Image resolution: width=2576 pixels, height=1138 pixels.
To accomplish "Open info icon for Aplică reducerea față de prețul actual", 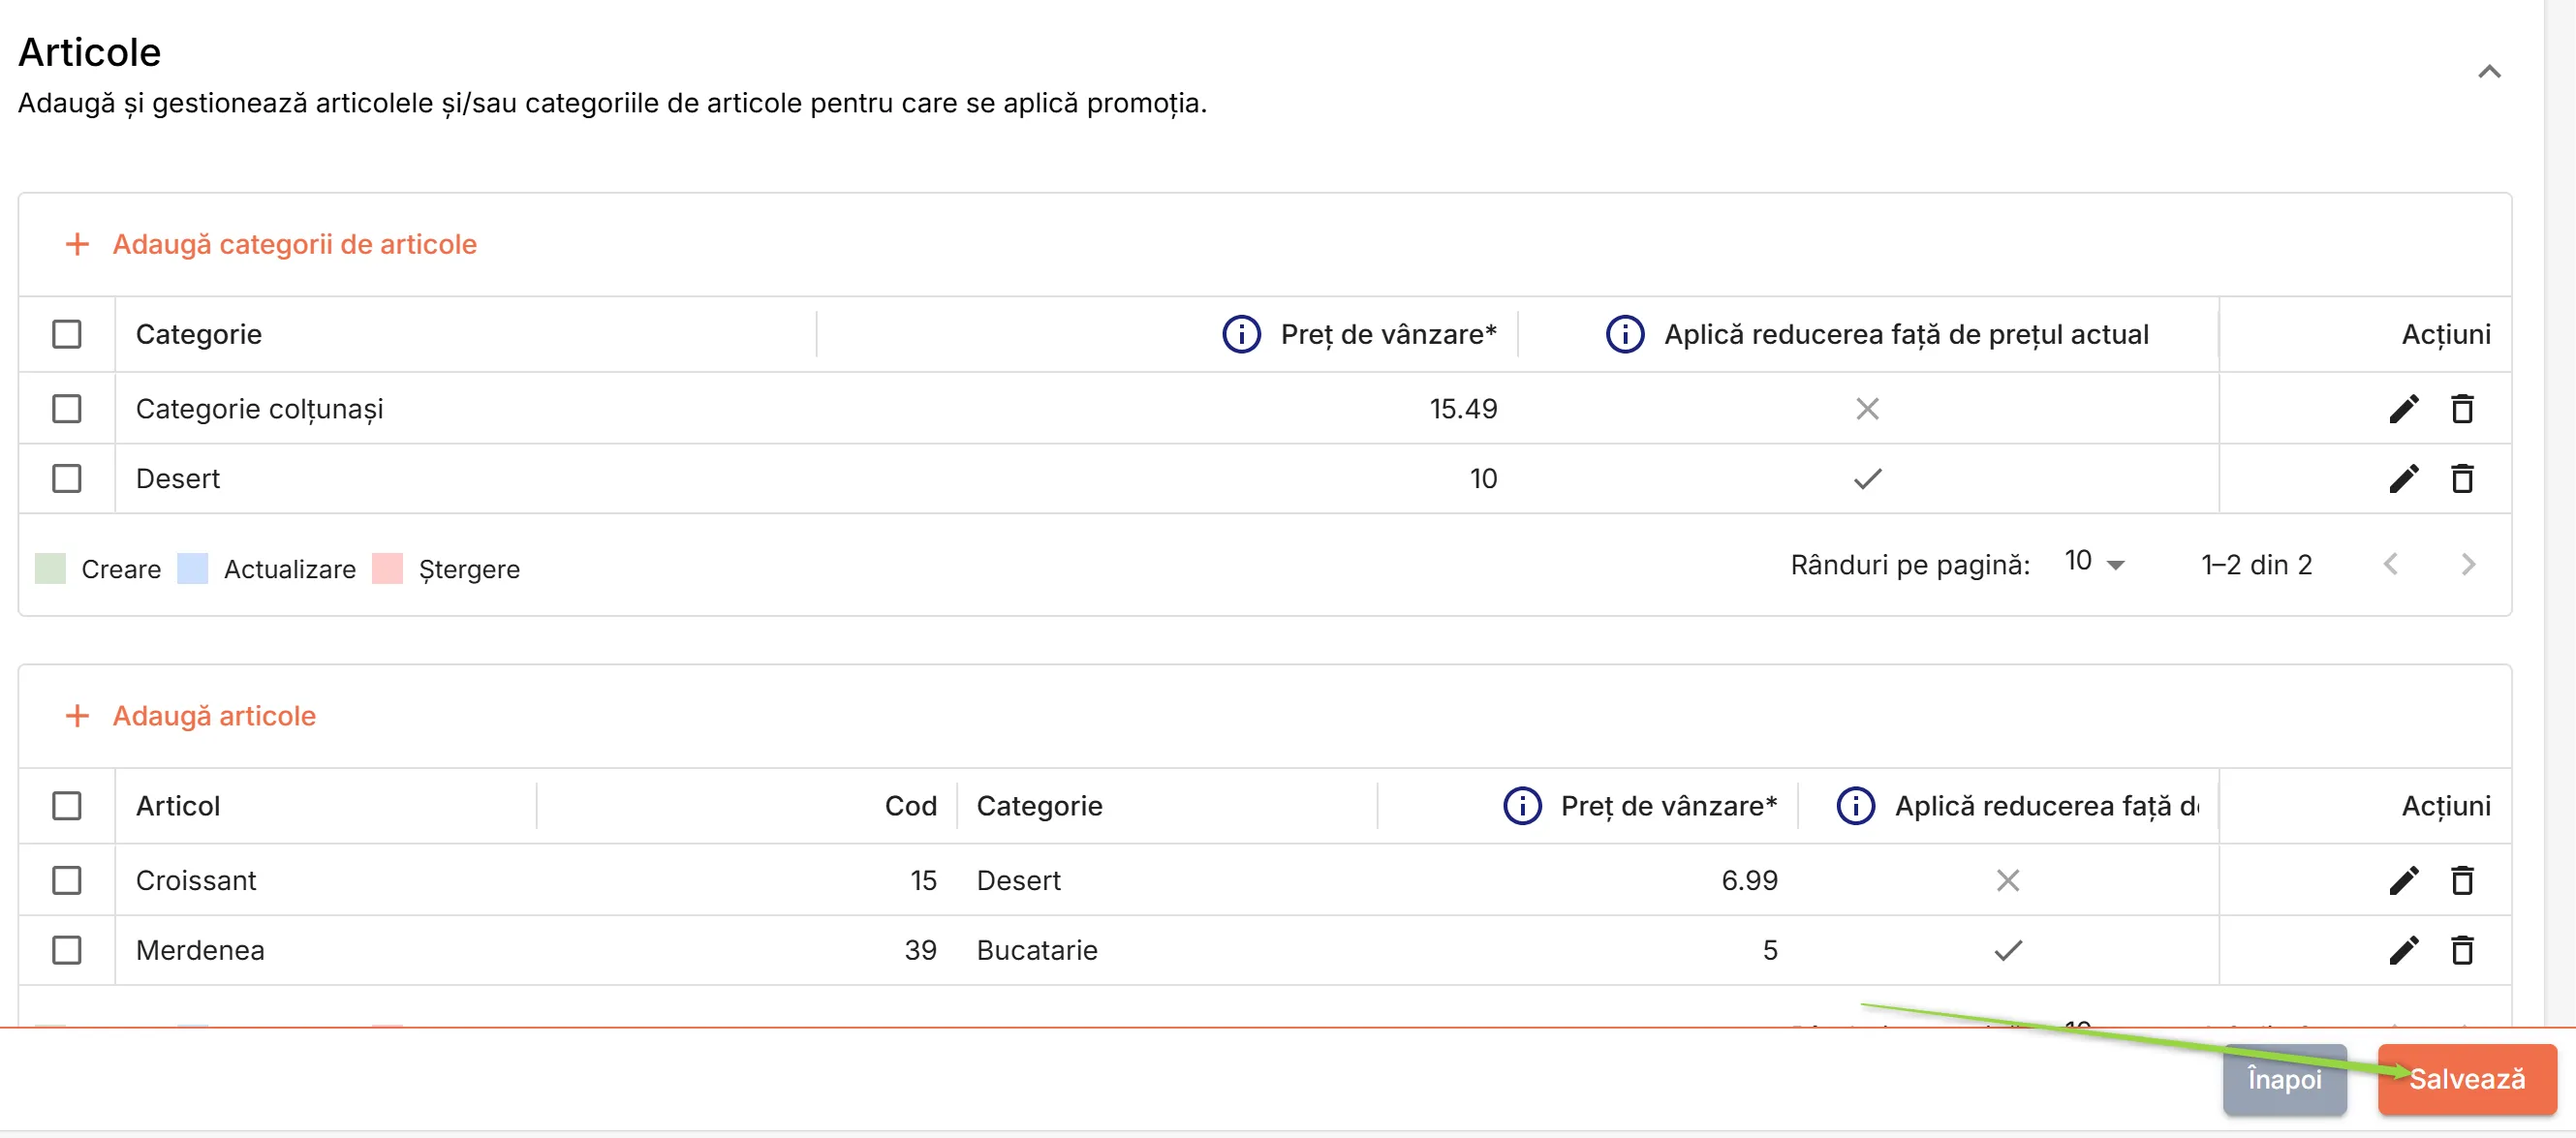I will tap(1624, 334).
